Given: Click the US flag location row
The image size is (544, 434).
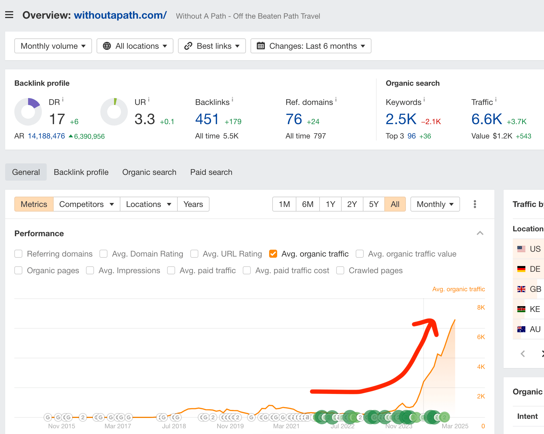Looking at the screenshot, I should pyautogui.click(x=528, y=249).
